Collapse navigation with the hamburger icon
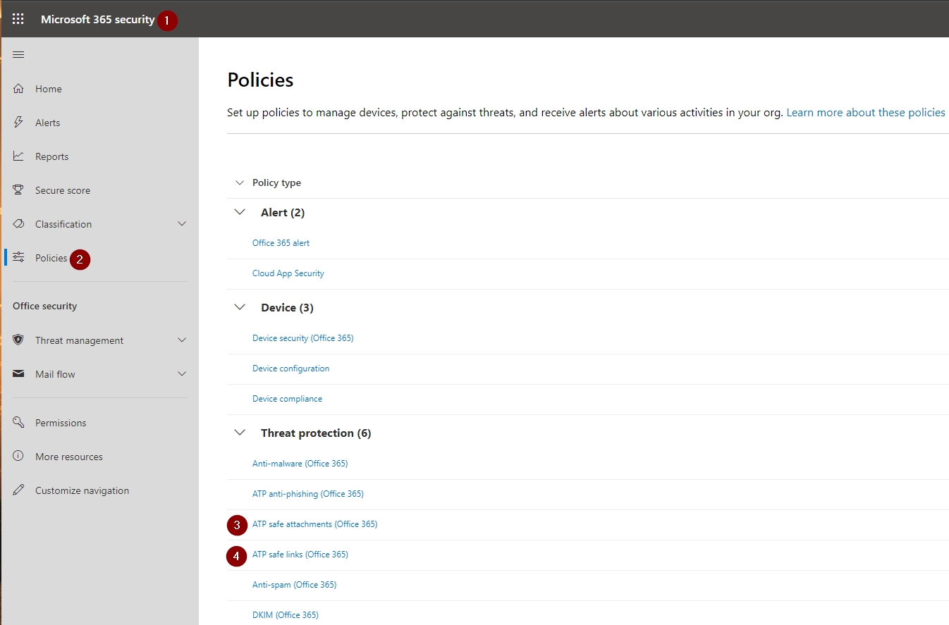The image size is (949, 625). click(x=18, y=55)
